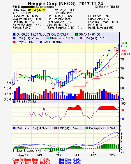The image size is (131, 164).
Task: Click the red 79.23 Support label
Action: point(125,52)
